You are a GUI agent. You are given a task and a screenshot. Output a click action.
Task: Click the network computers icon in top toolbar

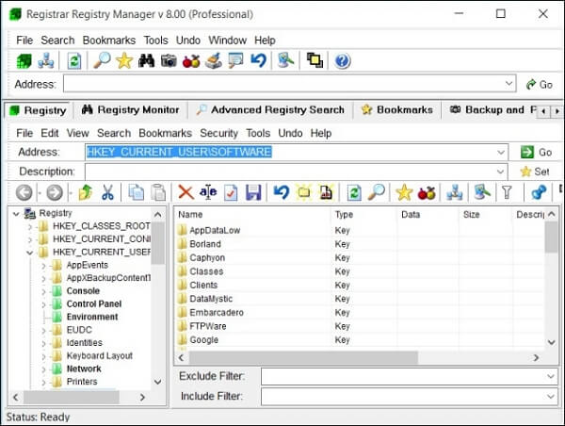pyautogui.click(x=46, y=60)
